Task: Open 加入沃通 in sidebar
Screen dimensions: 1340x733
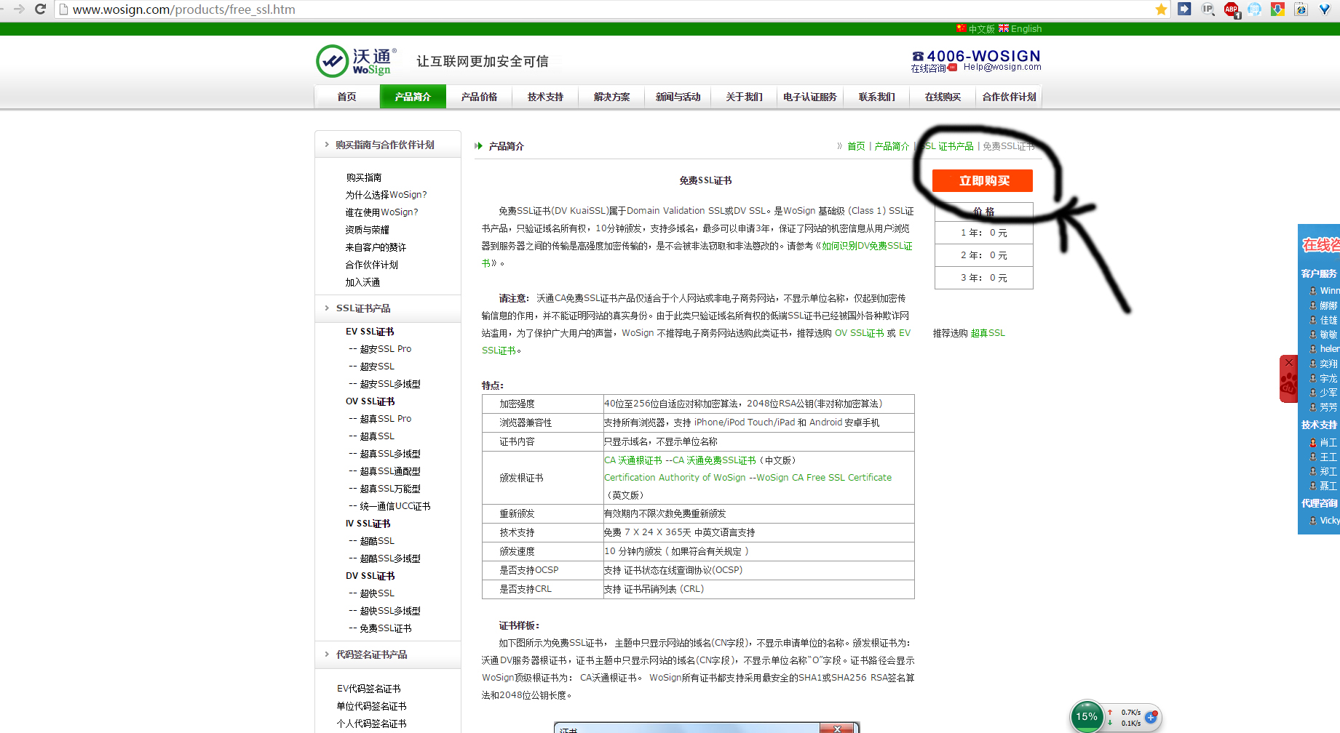Action: (x=362, y=282)
